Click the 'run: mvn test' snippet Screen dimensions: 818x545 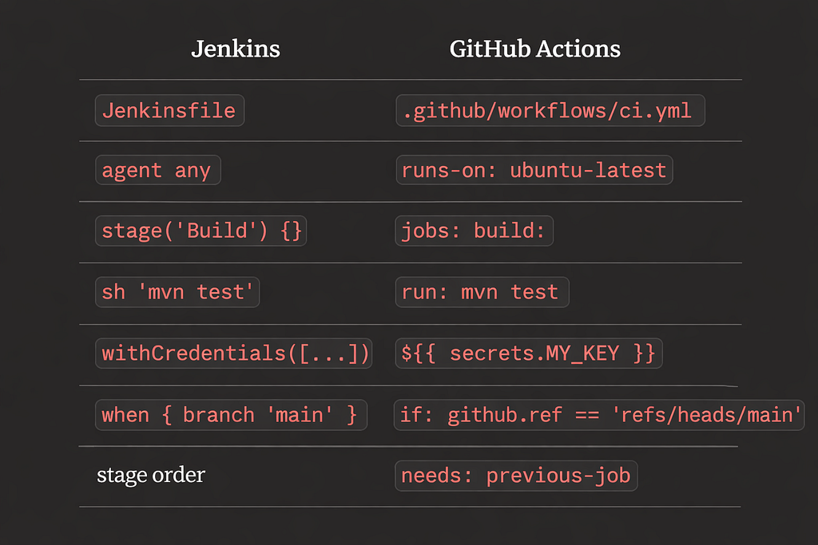pos(482,292)
